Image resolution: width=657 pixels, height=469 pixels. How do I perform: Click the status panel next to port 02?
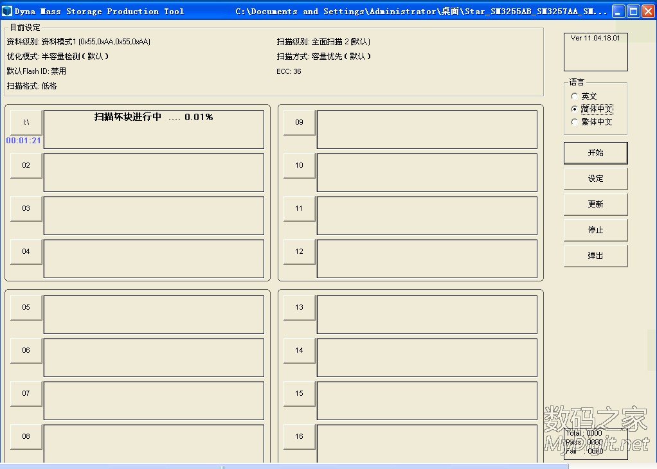point(154,173)
